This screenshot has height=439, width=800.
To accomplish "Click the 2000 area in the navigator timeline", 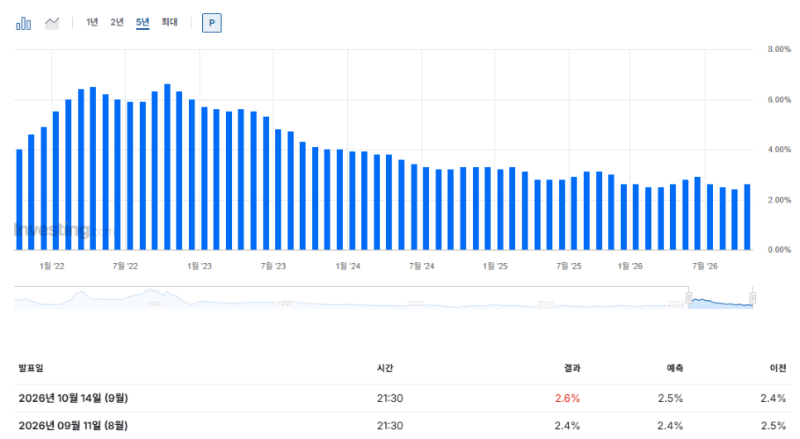I will [x=415, y=303].
